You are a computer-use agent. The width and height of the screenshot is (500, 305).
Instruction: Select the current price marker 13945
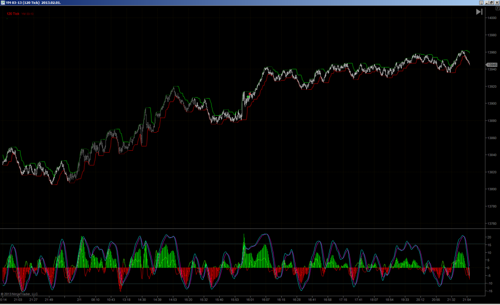492,65
